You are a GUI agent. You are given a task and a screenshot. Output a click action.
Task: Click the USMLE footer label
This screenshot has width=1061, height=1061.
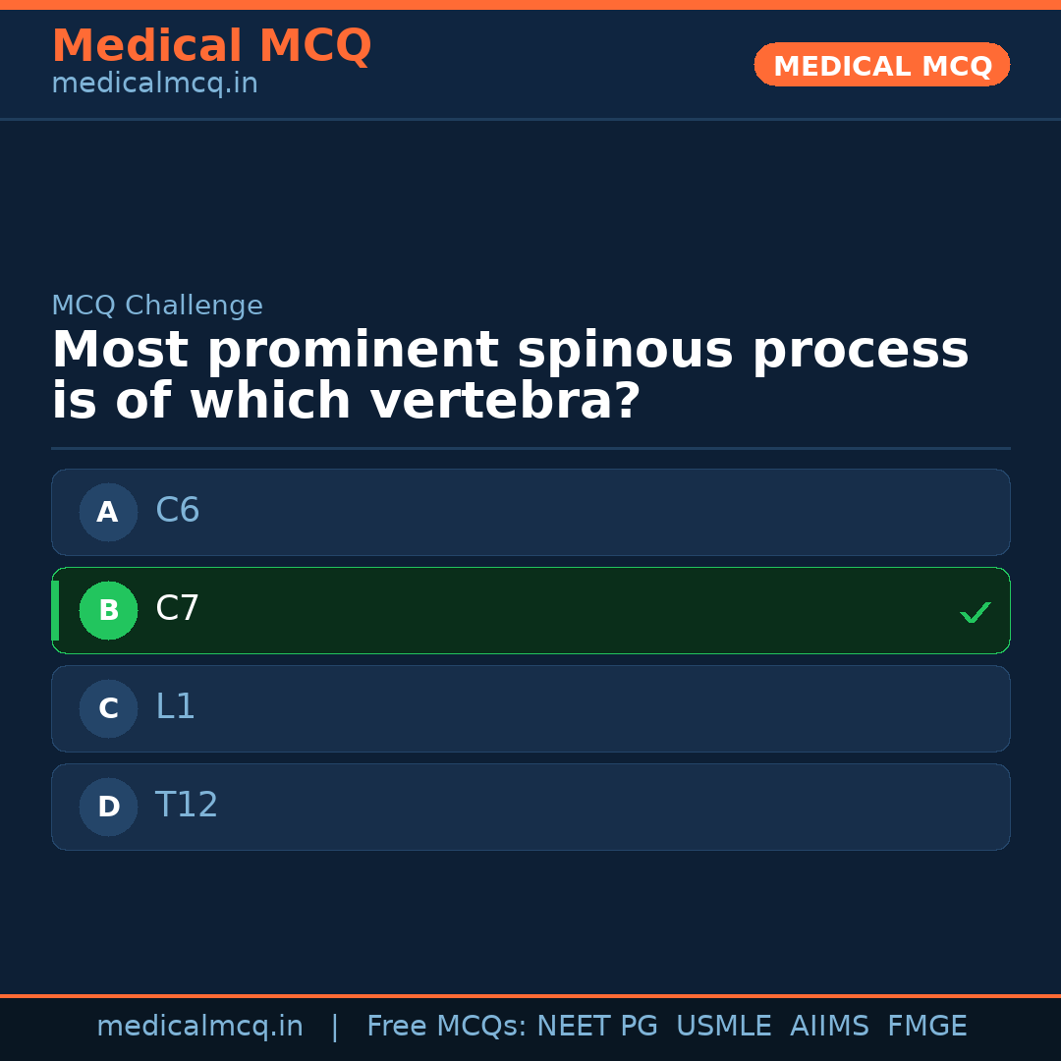point(724,1026)
